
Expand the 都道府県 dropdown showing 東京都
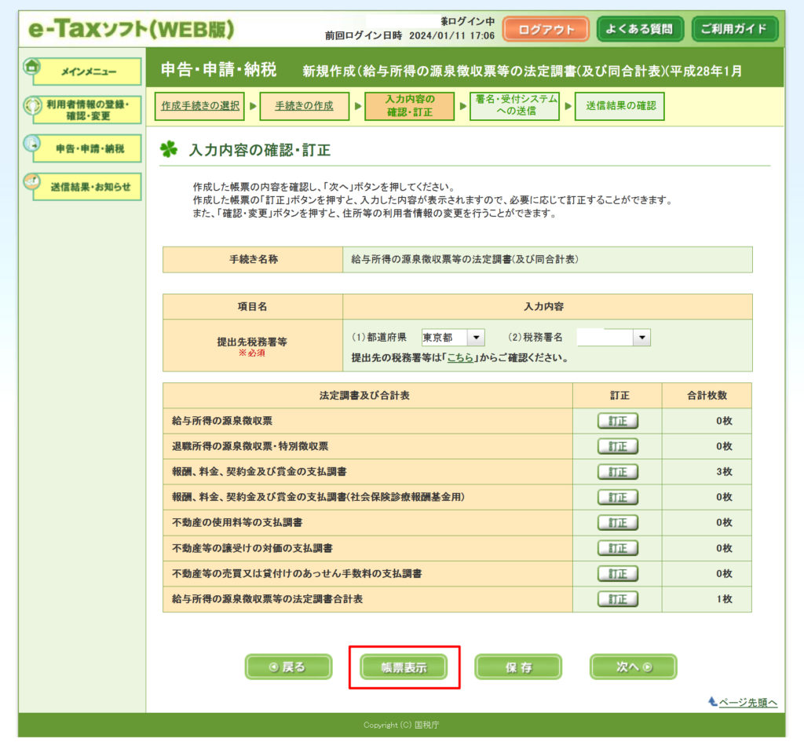point(476,338)
